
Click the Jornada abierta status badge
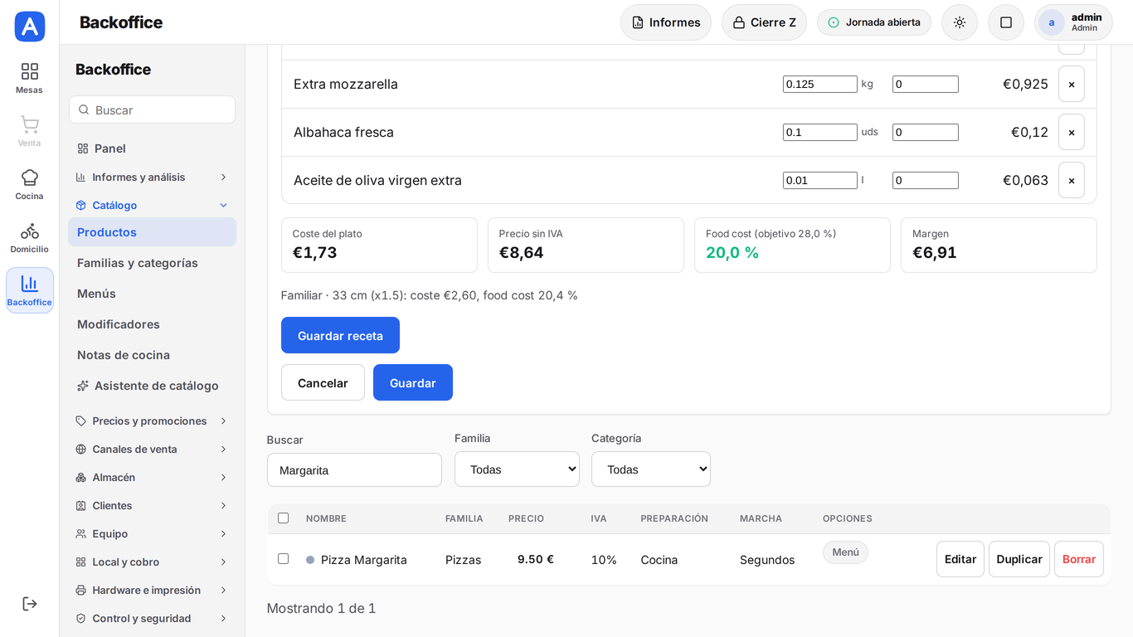click(874, 22)
